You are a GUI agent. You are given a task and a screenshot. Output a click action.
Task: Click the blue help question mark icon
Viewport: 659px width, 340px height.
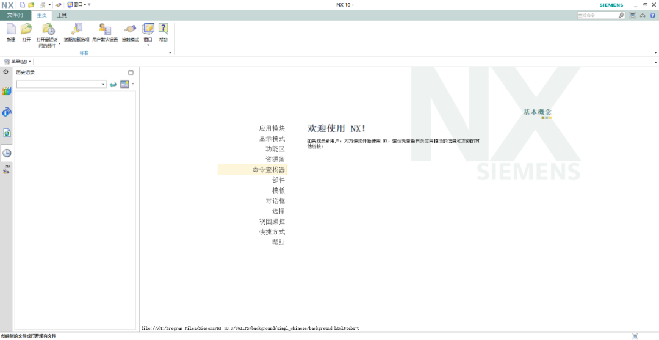point(653,15)
